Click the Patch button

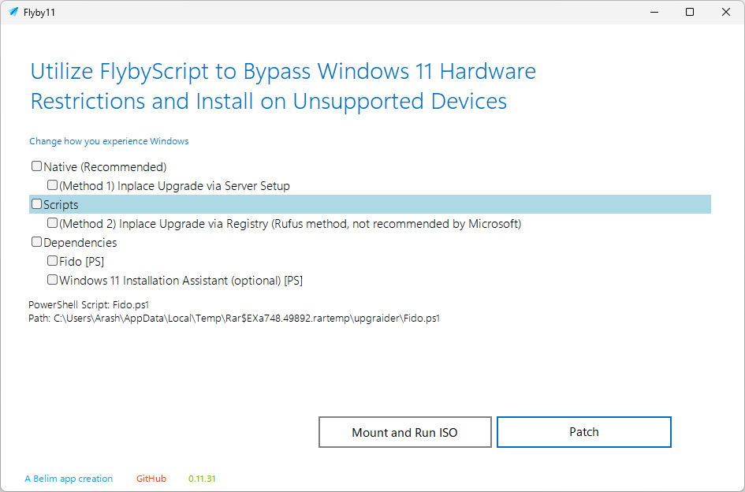click(584, 432)
